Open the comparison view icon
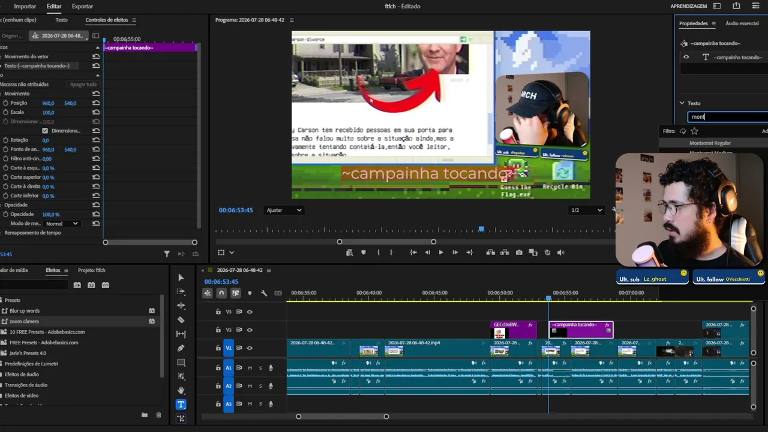The width and height of the screenshot is (768, 432). click(x=533, y=253)
